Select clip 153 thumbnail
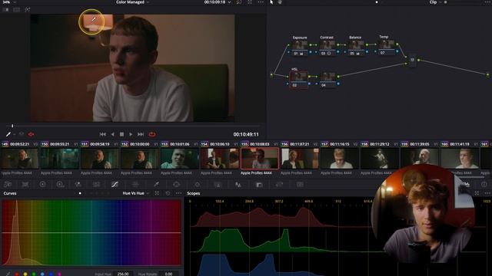 180,159
